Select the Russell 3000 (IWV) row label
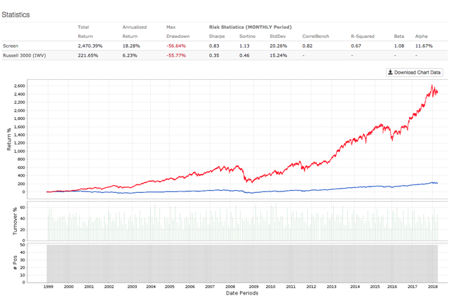The width and height of the screenshot is (449, 298). [25, 55]
